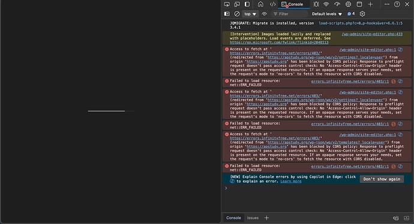Screen dimensions: 414x224
Task: Open the Application tool icon
Action: (x=359, y=4)
